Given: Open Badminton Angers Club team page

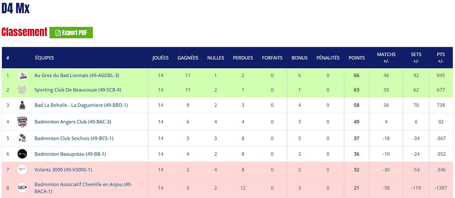Looking at the screenshot, I should pos(73,122).
